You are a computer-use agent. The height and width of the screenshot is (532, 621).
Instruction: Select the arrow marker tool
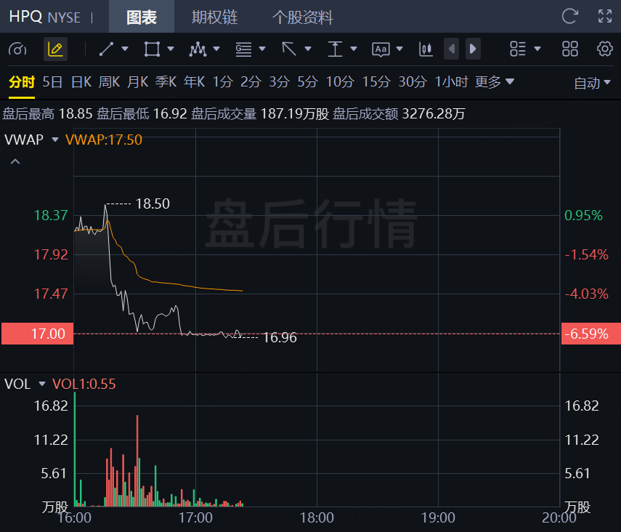[x=289, y=49]
